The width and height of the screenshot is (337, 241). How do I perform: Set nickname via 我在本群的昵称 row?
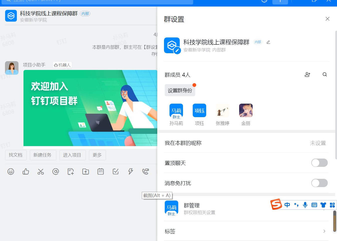click(x=246, y=143)
